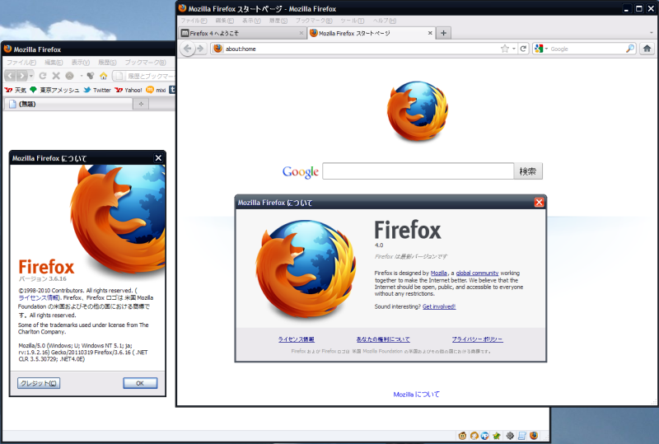Click the 検索 button next to Google box
The image size is (659, 444).
(528, 171)
